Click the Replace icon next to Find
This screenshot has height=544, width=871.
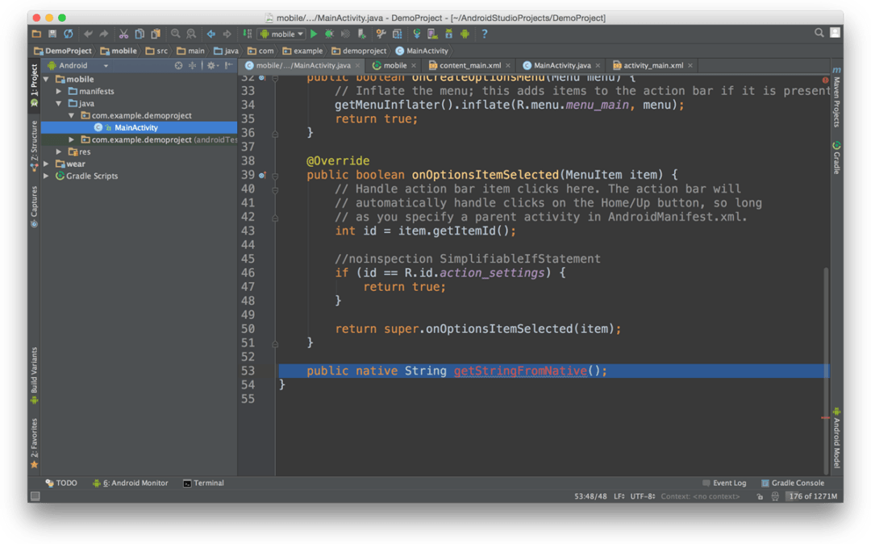point(191,34)
